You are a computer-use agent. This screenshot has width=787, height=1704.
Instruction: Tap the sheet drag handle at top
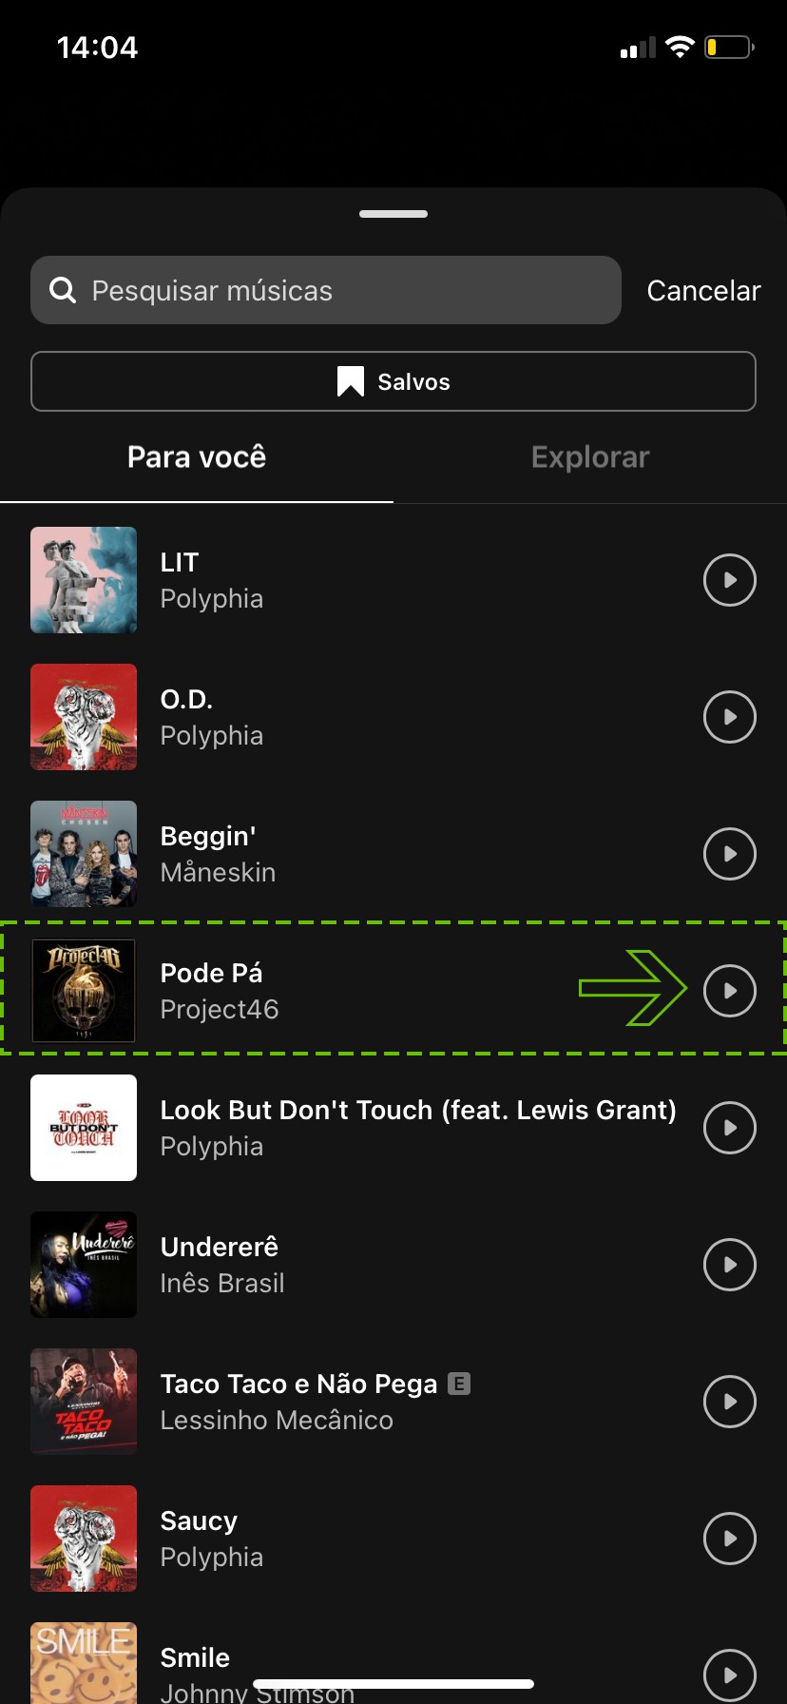click(393, 214)
